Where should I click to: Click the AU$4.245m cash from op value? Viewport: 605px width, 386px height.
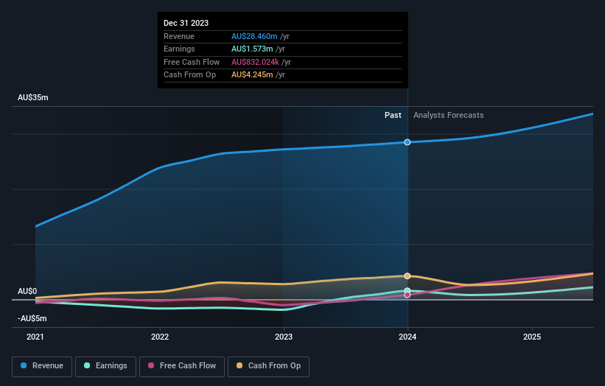252,75
